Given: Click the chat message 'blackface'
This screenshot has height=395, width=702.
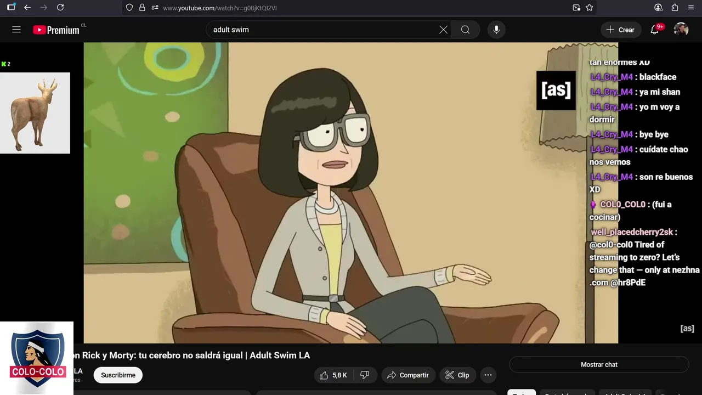Looking at the screenshot, I should tap(658, 77).
